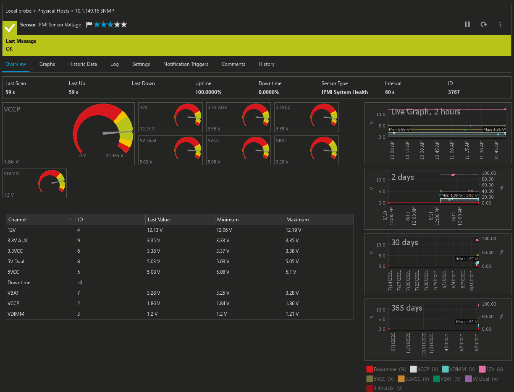Toggle the Downtime legend checkbox
The width and height of the screenshot is (514, 392).
(370, 369)
